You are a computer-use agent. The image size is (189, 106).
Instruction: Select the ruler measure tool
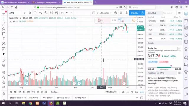(x=4, y=60)
